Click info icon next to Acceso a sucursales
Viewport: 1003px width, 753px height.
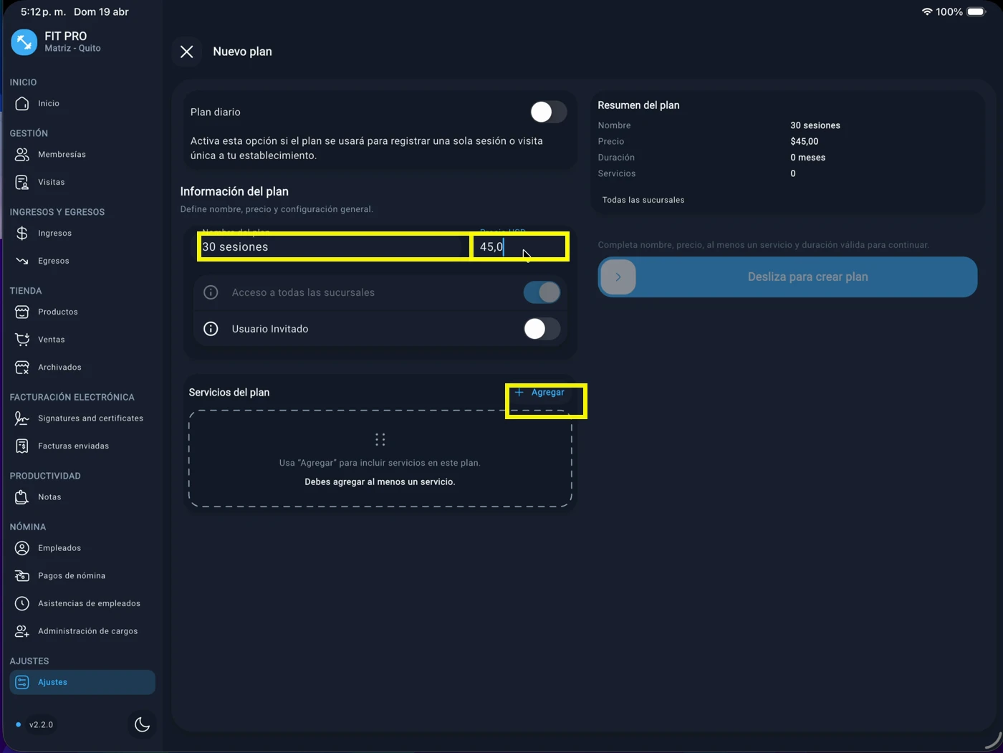pyautogui.click(x=211, y=292)
